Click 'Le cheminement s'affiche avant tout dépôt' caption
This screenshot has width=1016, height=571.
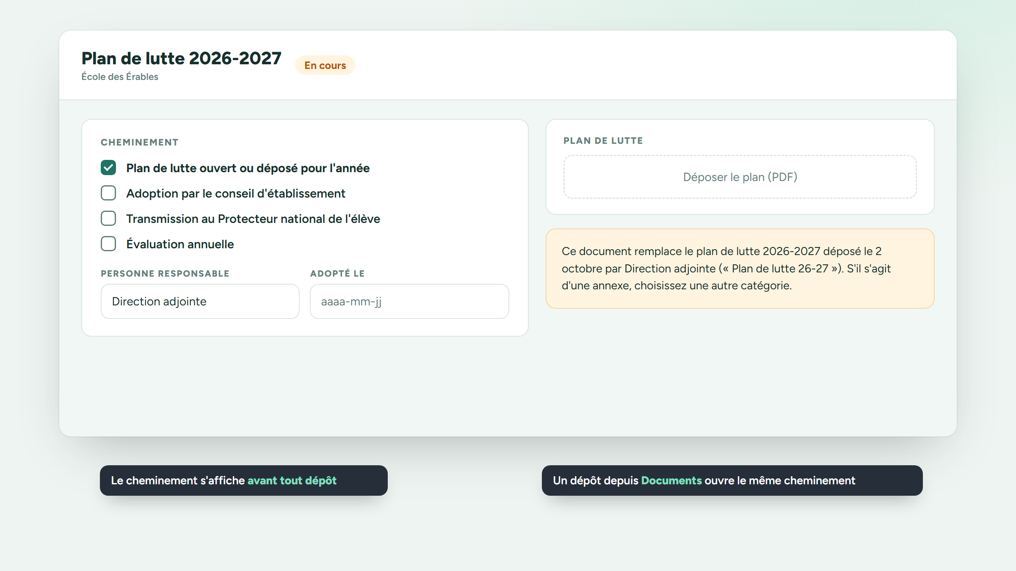click(x=244, y=480)
